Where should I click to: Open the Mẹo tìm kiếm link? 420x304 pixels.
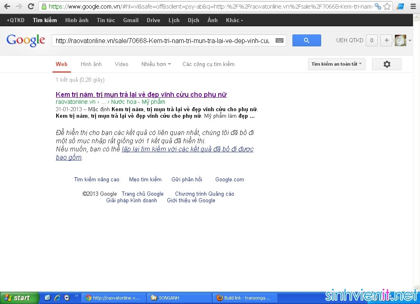145,179
